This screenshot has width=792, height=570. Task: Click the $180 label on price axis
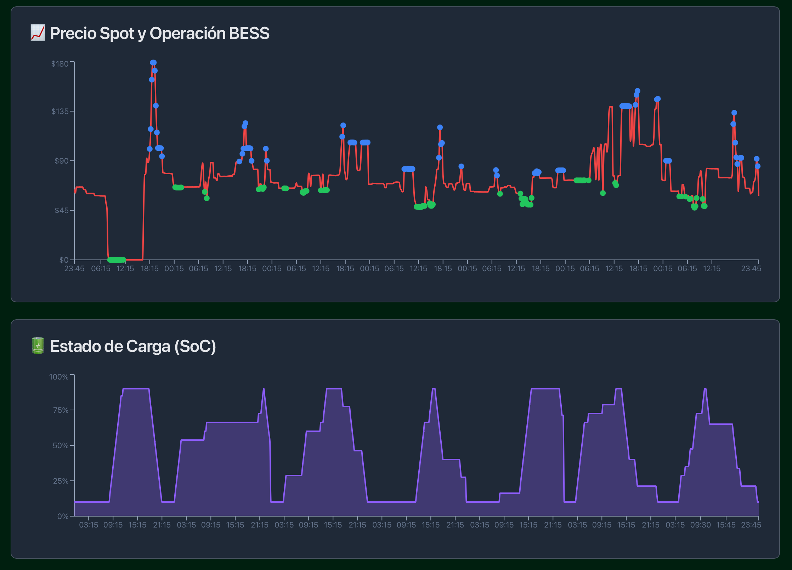[x=60, y=64]
